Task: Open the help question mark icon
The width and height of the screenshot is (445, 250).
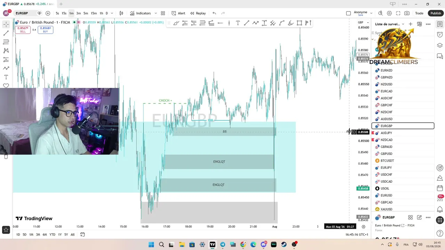Action: pos(440,233)
